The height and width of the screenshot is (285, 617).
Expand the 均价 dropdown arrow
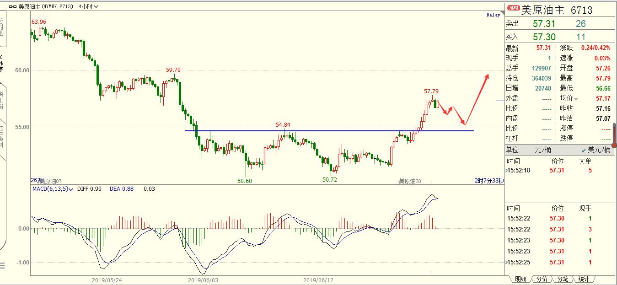pyautogui.click(x=576, y=99)
